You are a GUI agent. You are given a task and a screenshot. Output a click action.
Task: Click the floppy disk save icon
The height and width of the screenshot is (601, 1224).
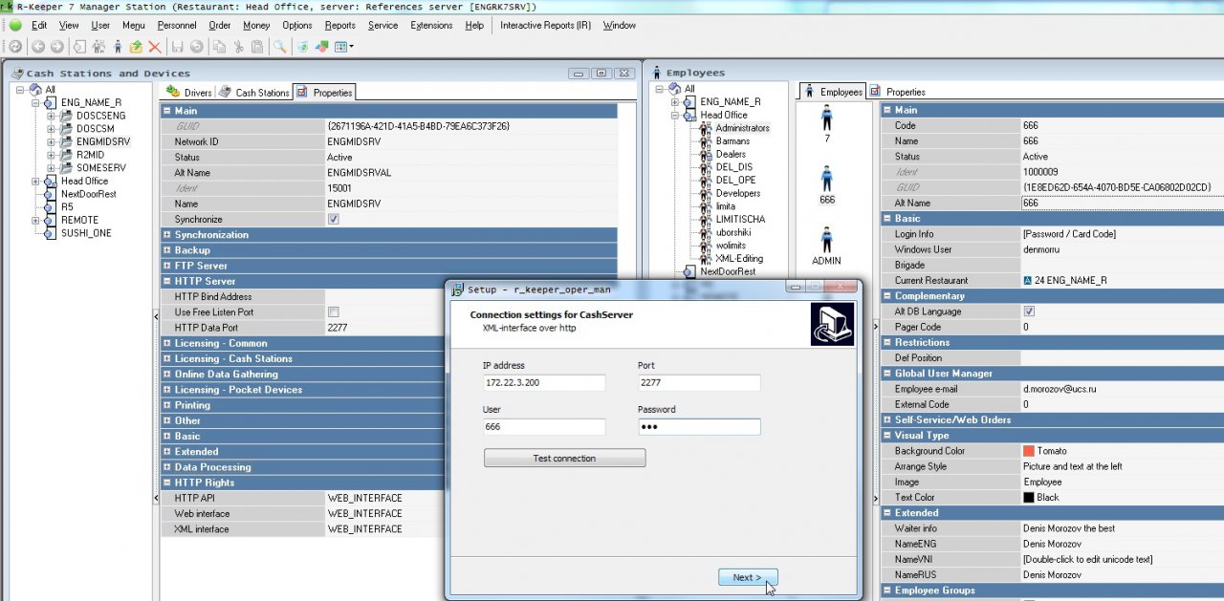tap(178, 46)
